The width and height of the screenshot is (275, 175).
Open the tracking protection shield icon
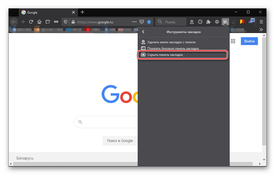pos(66,22)
